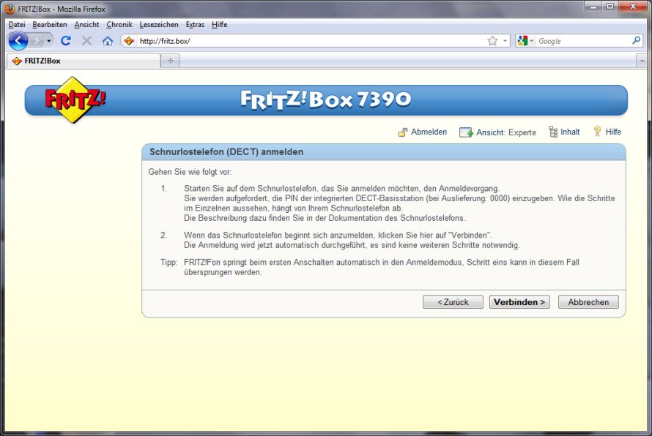
Task: Click the < Zurück button
Action: point(453,302)
